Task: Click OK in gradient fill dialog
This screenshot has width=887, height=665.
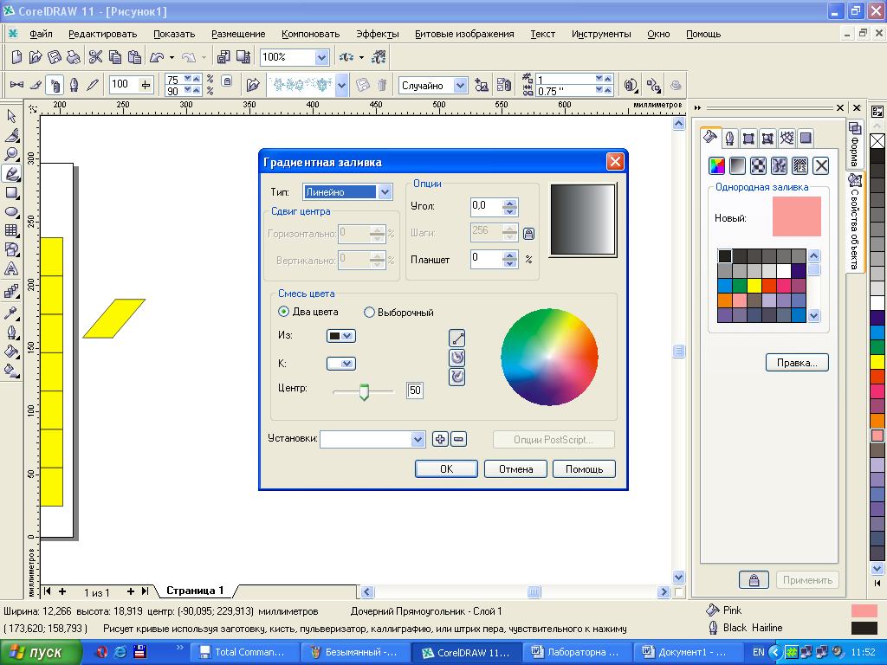Action: (446, 468)
